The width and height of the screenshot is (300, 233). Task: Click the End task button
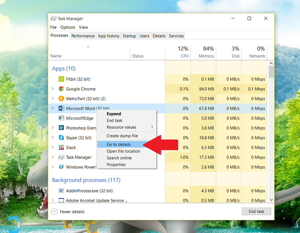pos(256,211)
